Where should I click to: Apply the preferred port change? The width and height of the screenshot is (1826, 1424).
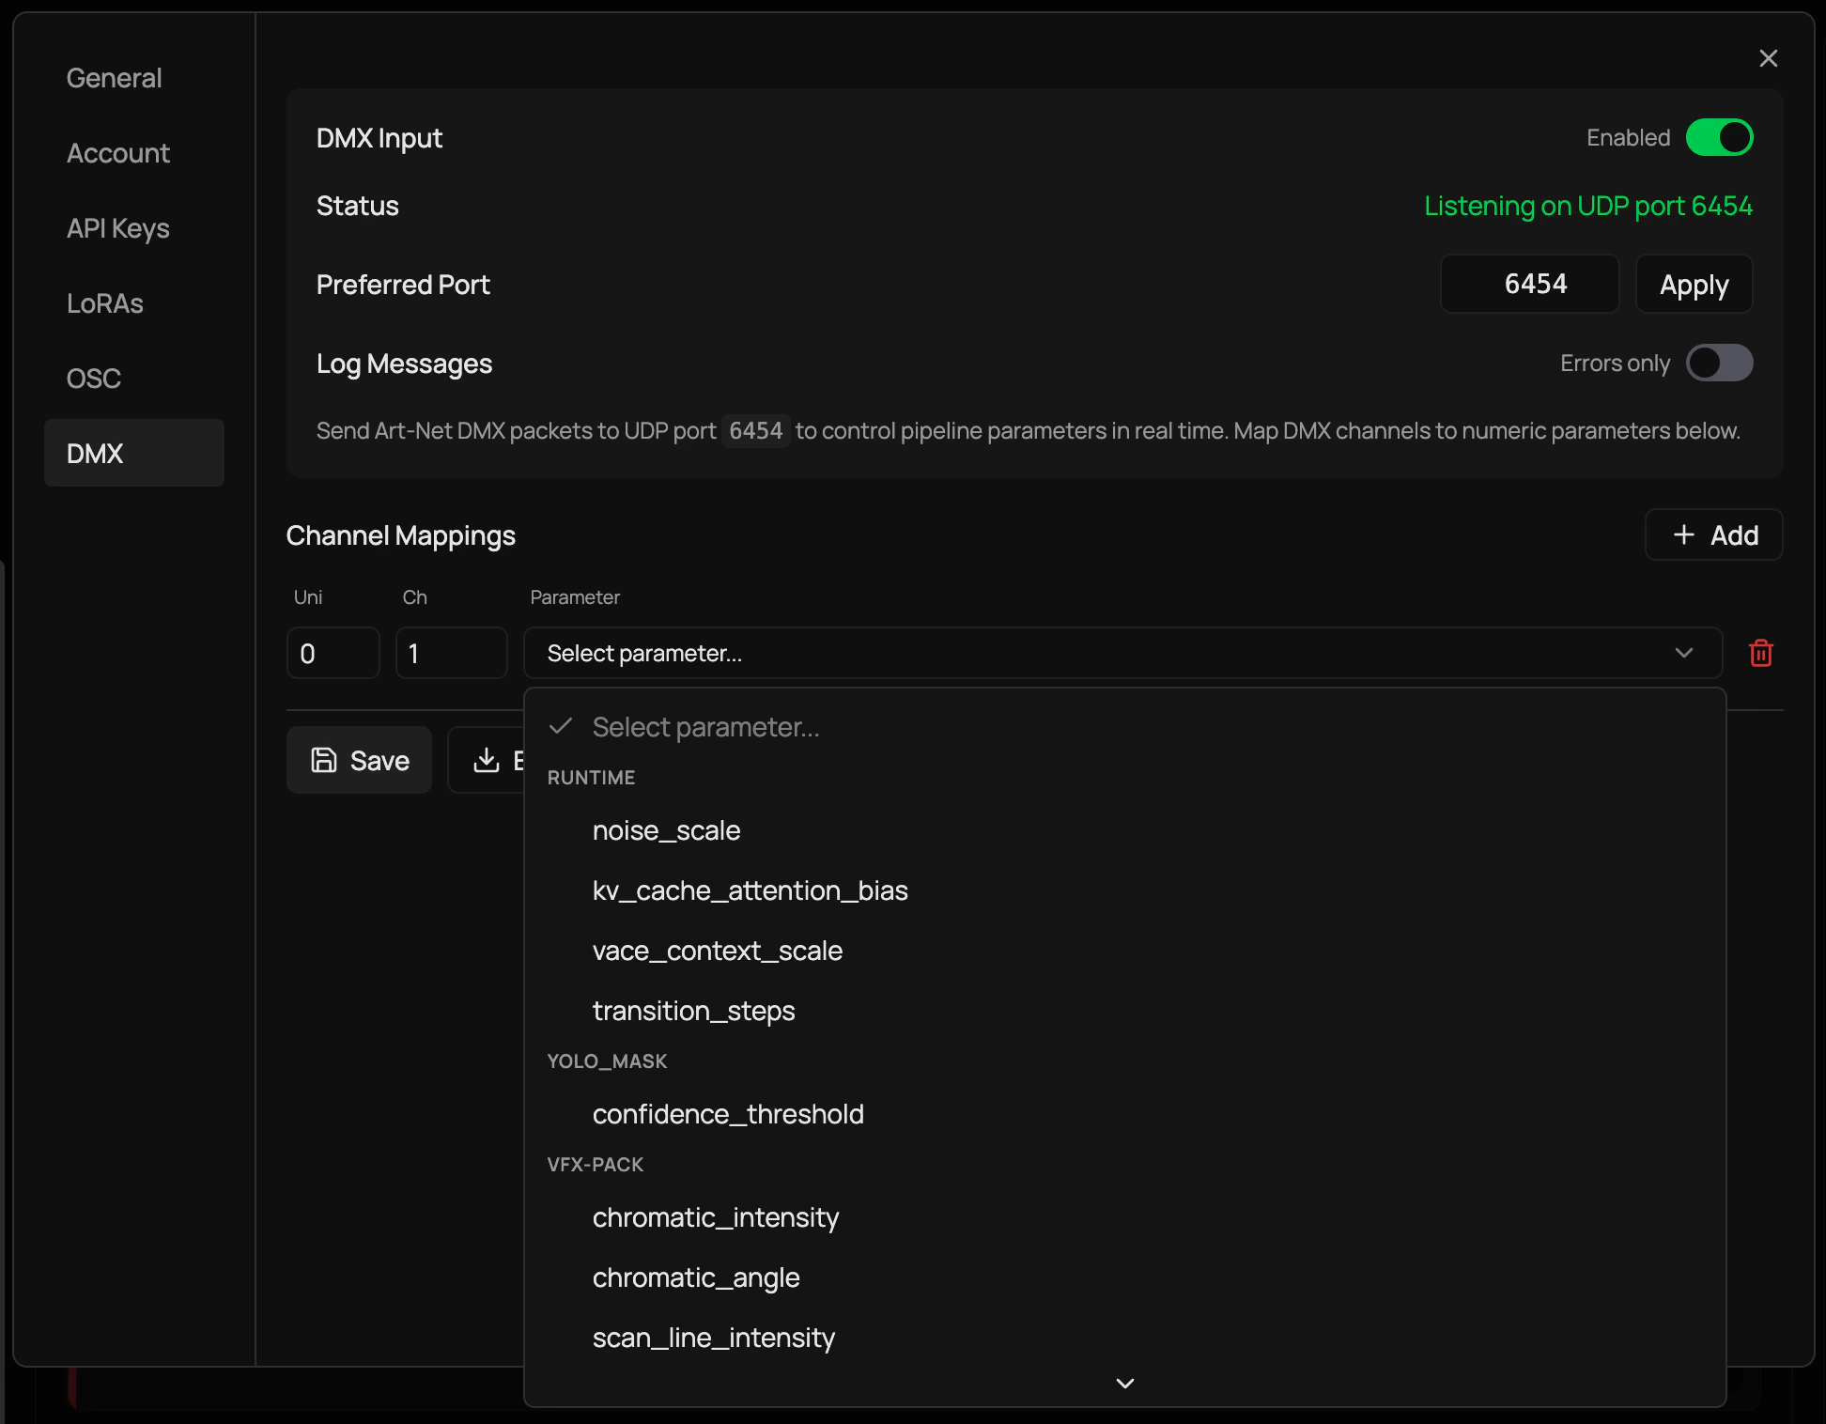coord(1693,284)
